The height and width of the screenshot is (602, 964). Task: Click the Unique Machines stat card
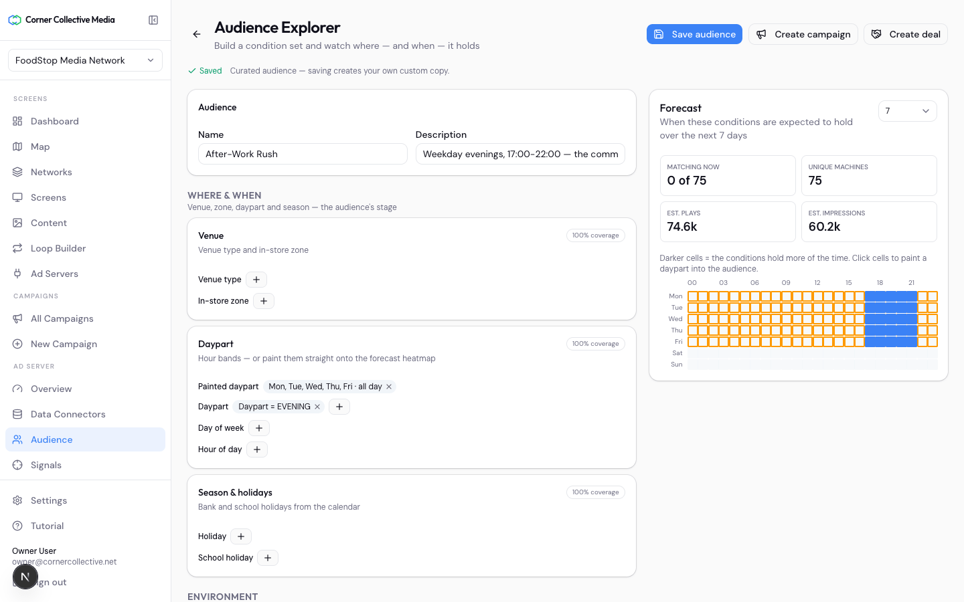click(x=869, y=175)
